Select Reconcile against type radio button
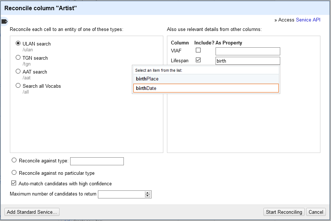This screenshot has width=331, height=221. coord(14,160)
